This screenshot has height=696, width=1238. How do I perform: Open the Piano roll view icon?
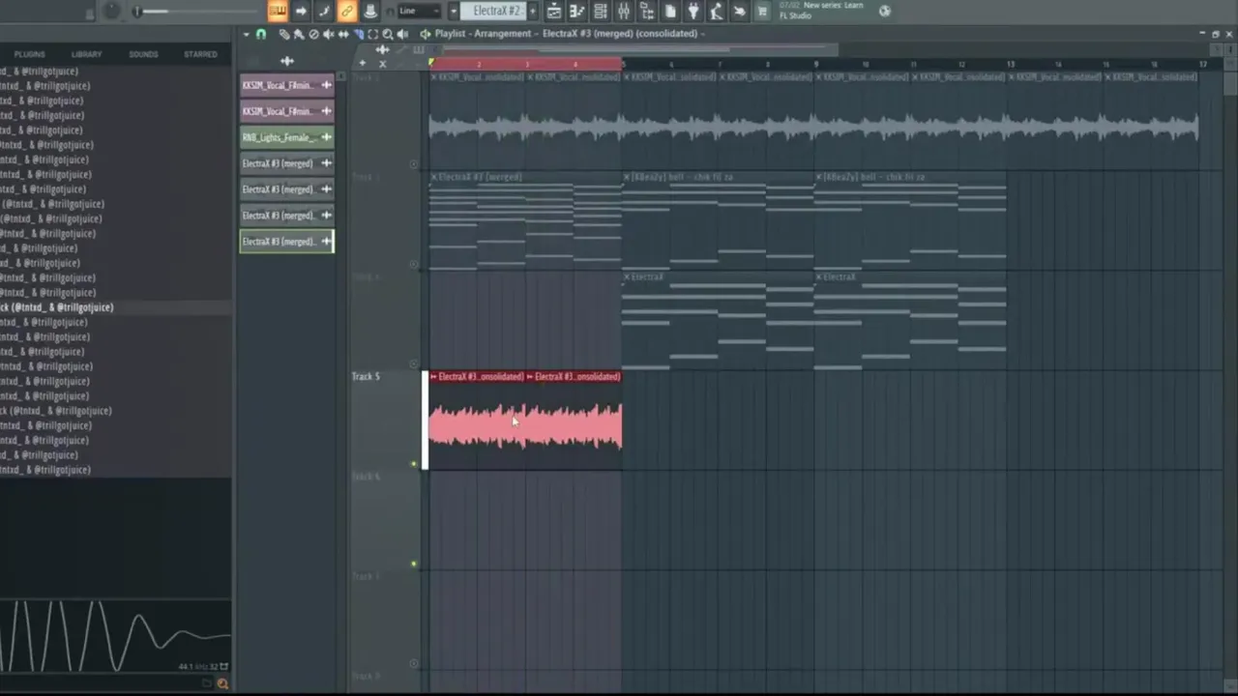[x=577, y=11]
